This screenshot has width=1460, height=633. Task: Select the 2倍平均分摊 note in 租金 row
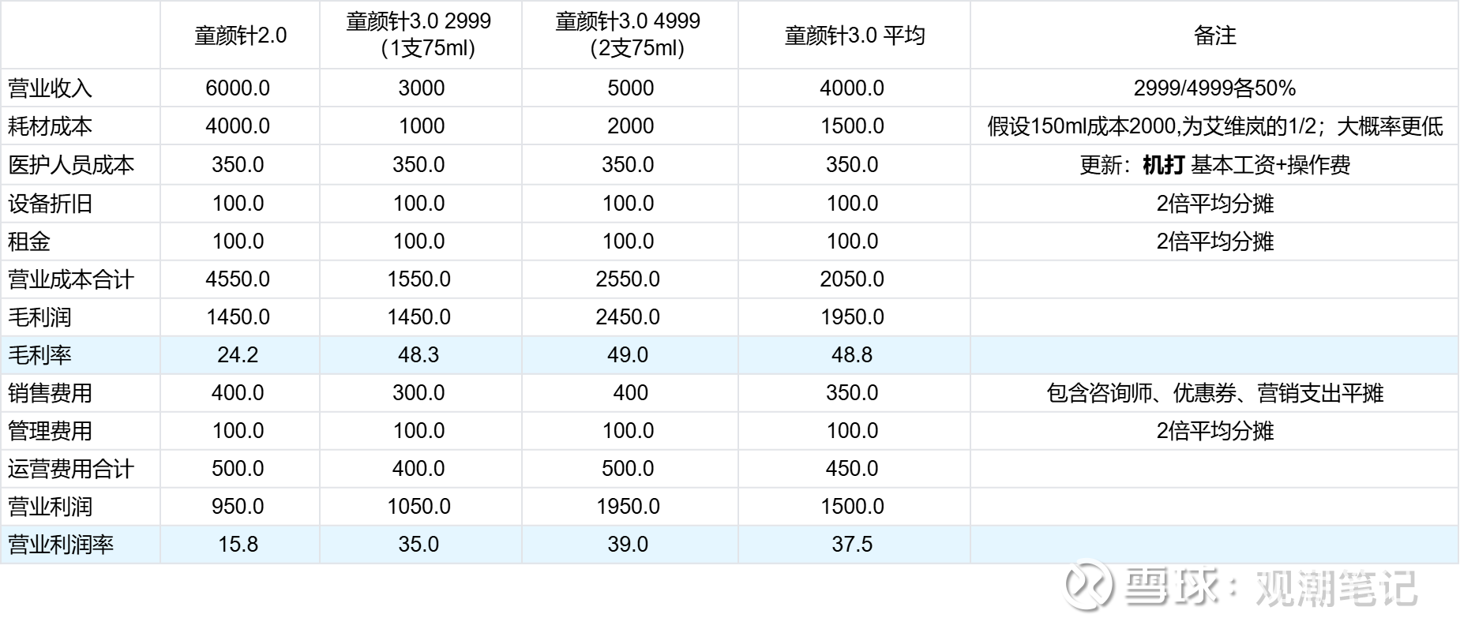pyautogui.click(x=1214, y=242)
